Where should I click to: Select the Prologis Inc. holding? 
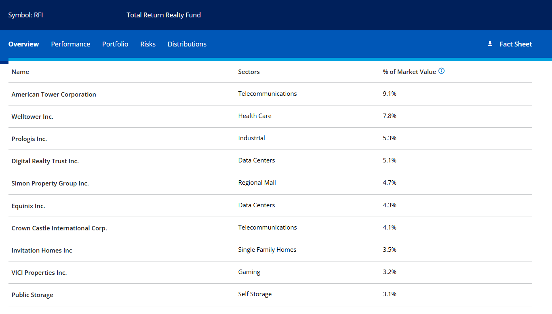pos(29,139)
